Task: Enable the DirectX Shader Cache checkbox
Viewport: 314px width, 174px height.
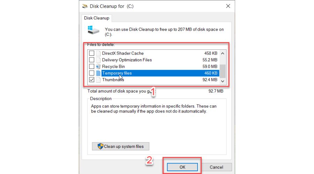Action: coord(92,53)
